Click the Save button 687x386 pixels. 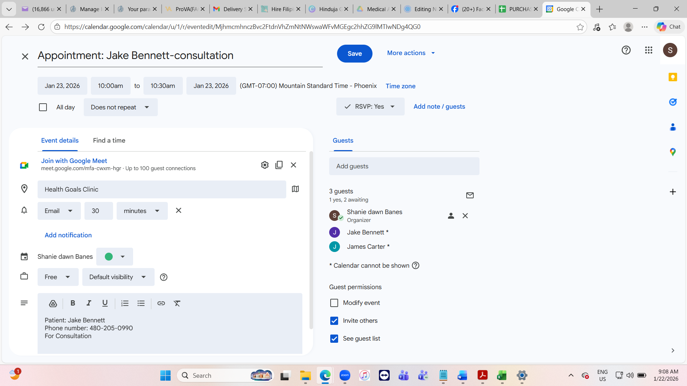[354, 54]
